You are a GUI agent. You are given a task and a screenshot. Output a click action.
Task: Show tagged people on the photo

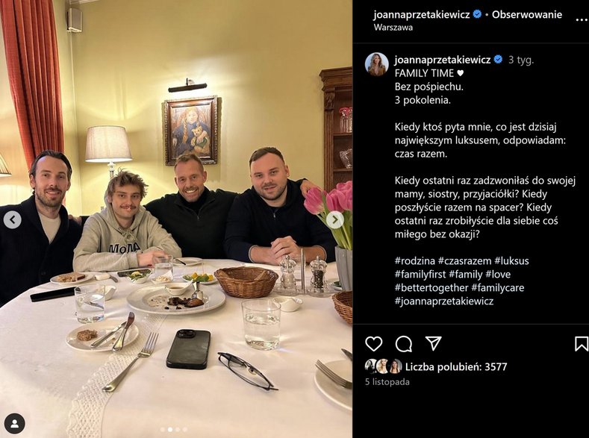coord(14,424)
